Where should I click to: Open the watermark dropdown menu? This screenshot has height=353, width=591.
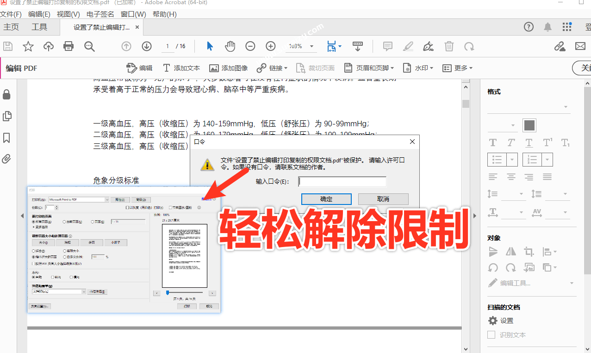tap(418, 68)
